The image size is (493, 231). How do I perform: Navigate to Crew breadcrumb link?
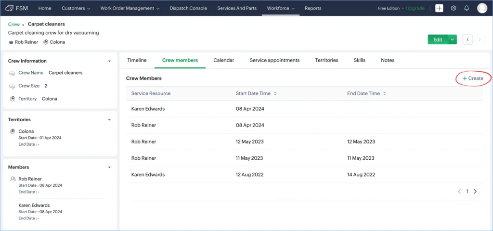14,24
